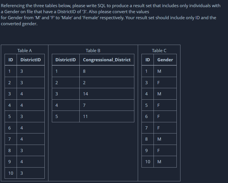Viewport: 228px width, 183px height.
Task: Click the question text paragraph
Action: coord(111,15)
